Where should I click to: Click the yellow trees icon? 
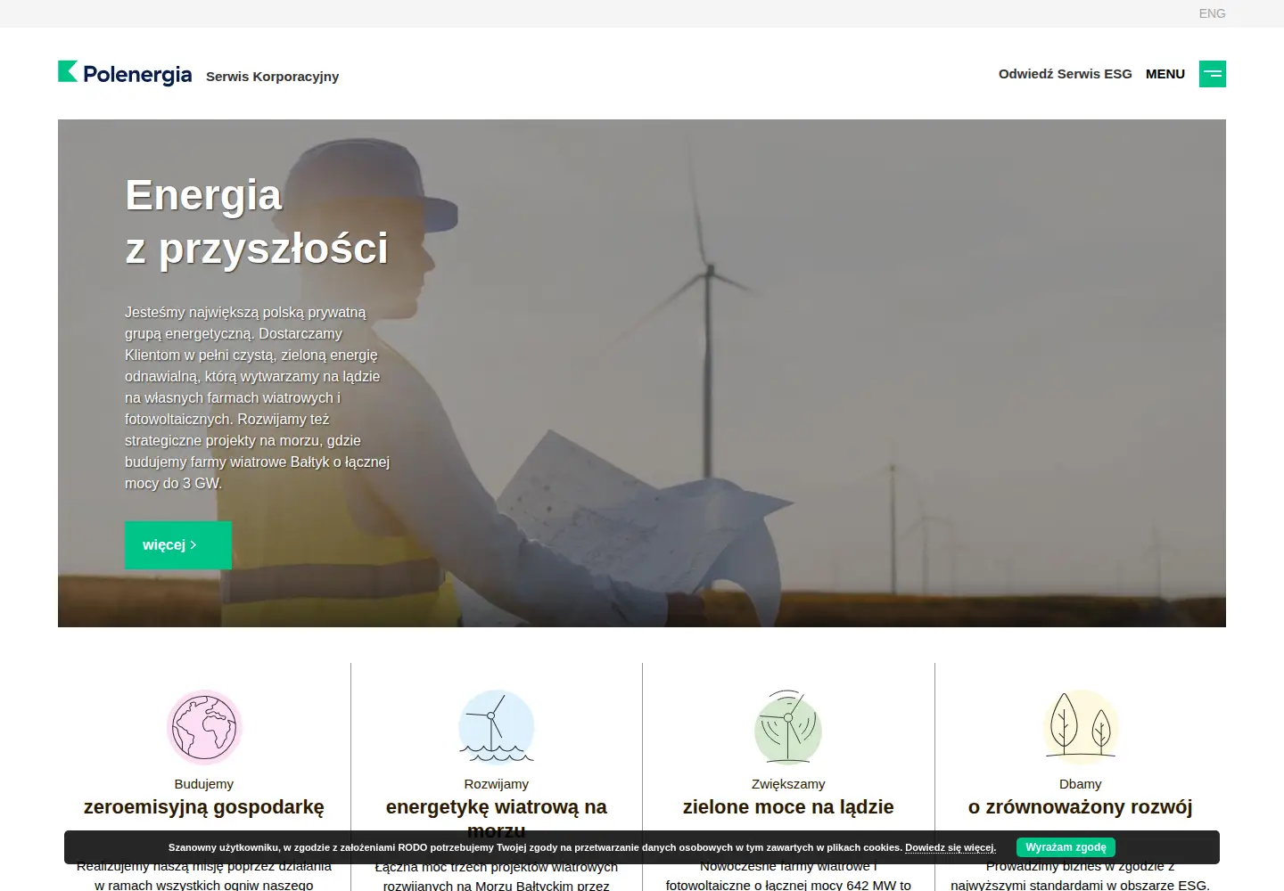[1081, 727]
